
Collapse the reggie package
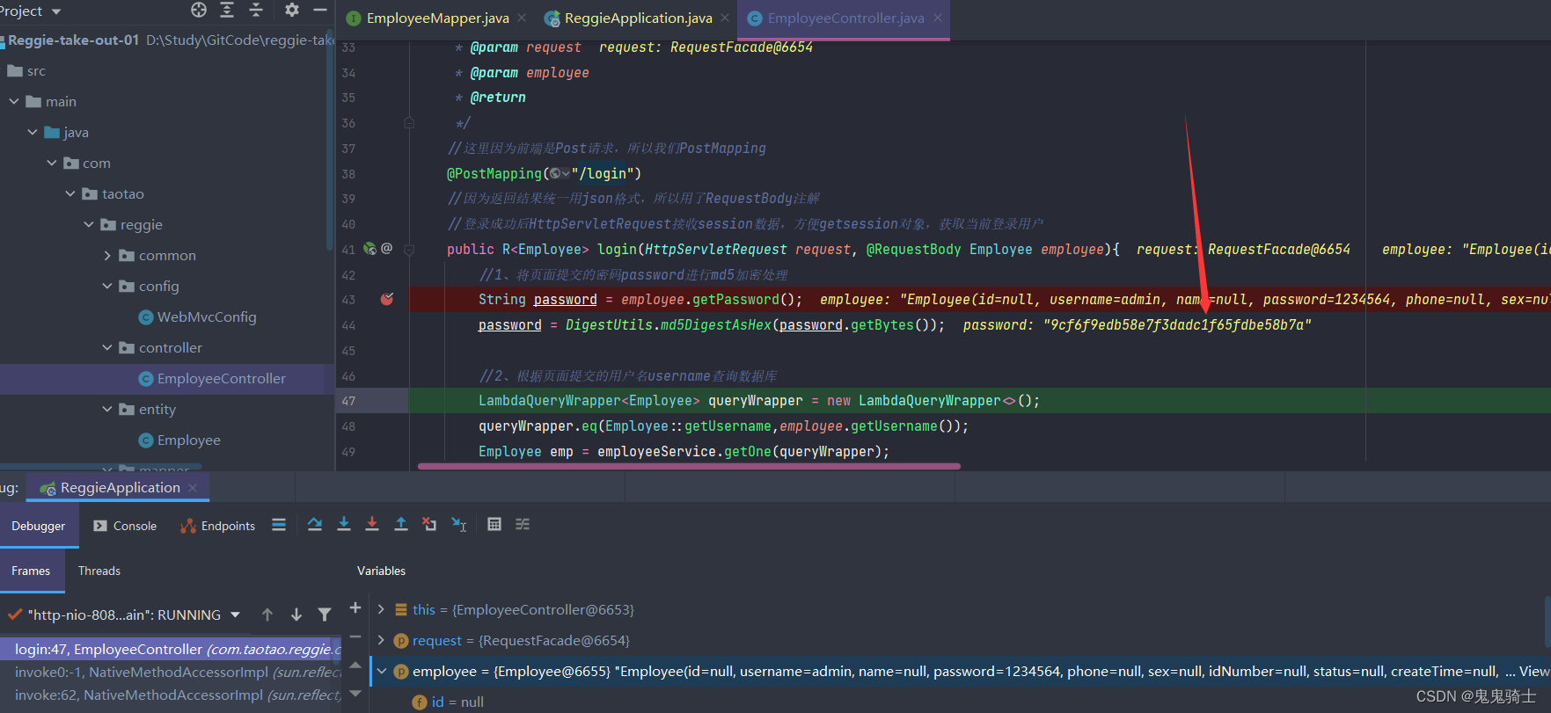[x=89, y=225]
